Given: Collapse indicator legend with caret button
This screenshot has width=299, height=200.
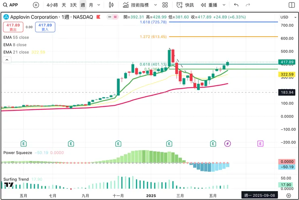Looking at the screenshot, I should 7,60.
